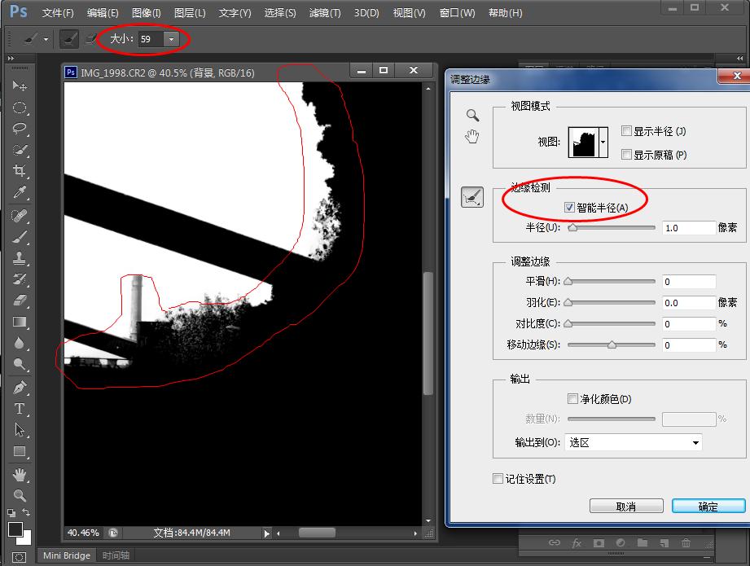Screen dimensions: 750x566
Task: Select the Pen tool
Action: coord(20,387)
